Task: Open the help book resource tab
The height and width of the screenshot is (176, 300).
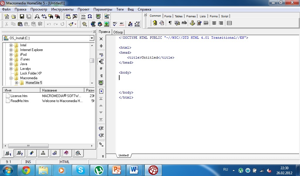Action: pos(66,153)
